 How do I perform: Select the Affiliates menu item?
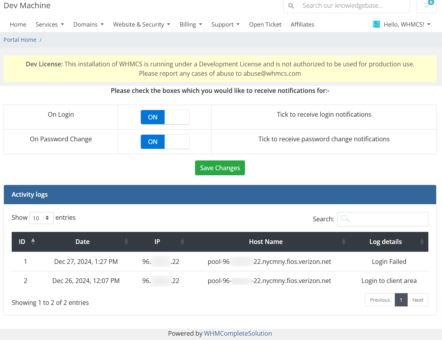point(302,25)
